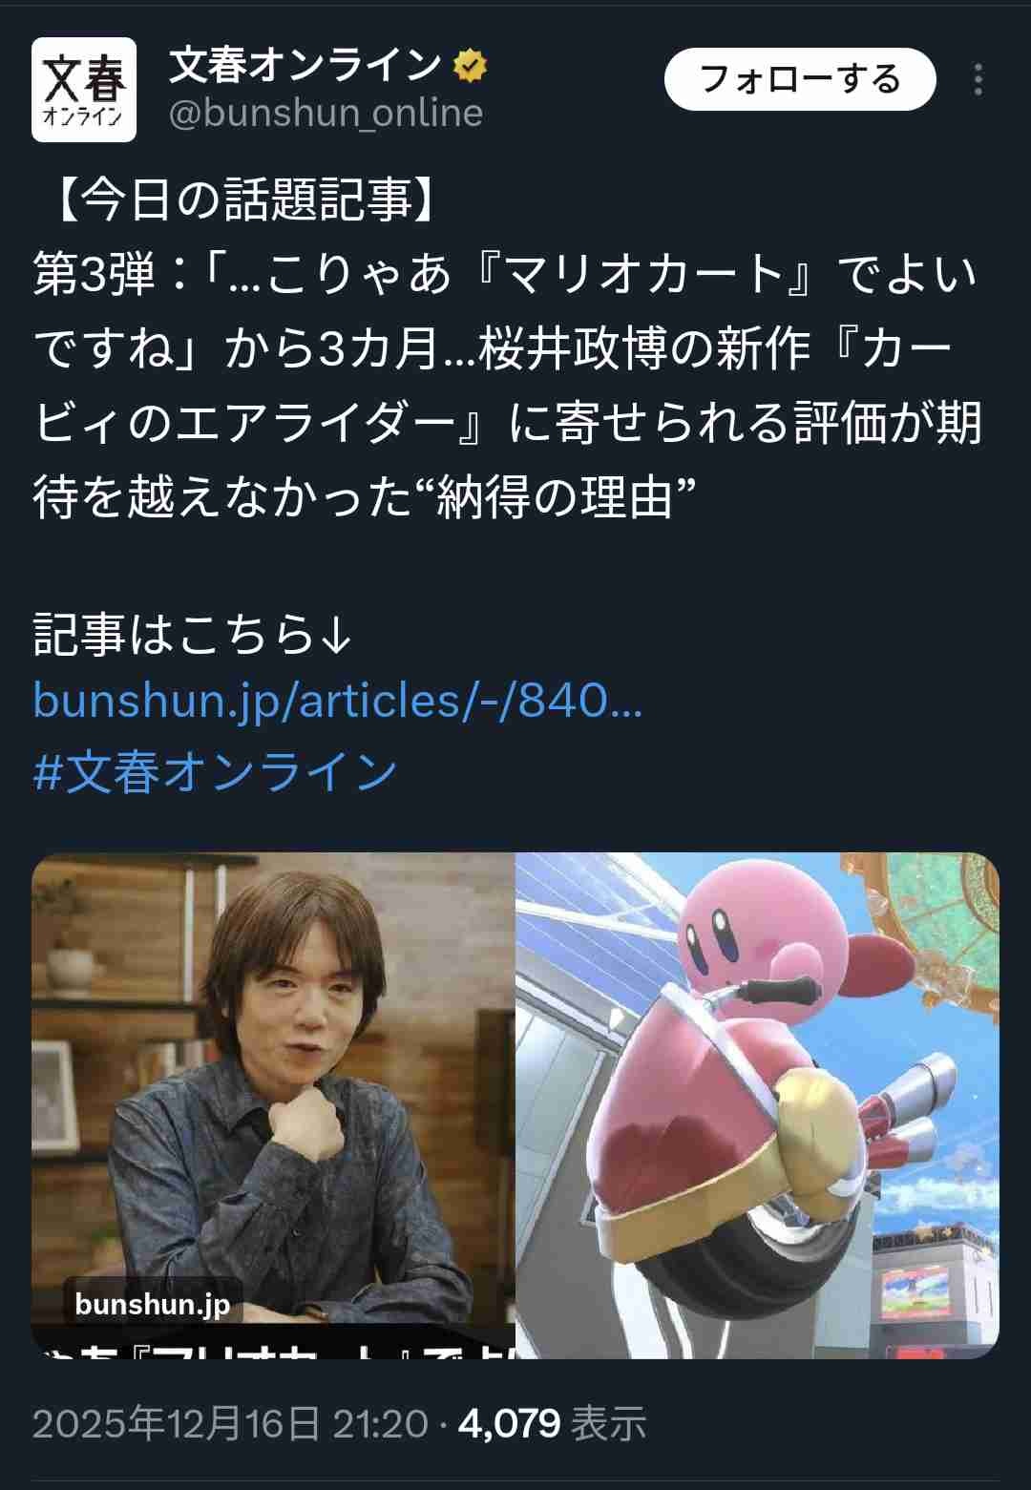Tap the 記事はこちら↓ text line

[x=194, y=634]
